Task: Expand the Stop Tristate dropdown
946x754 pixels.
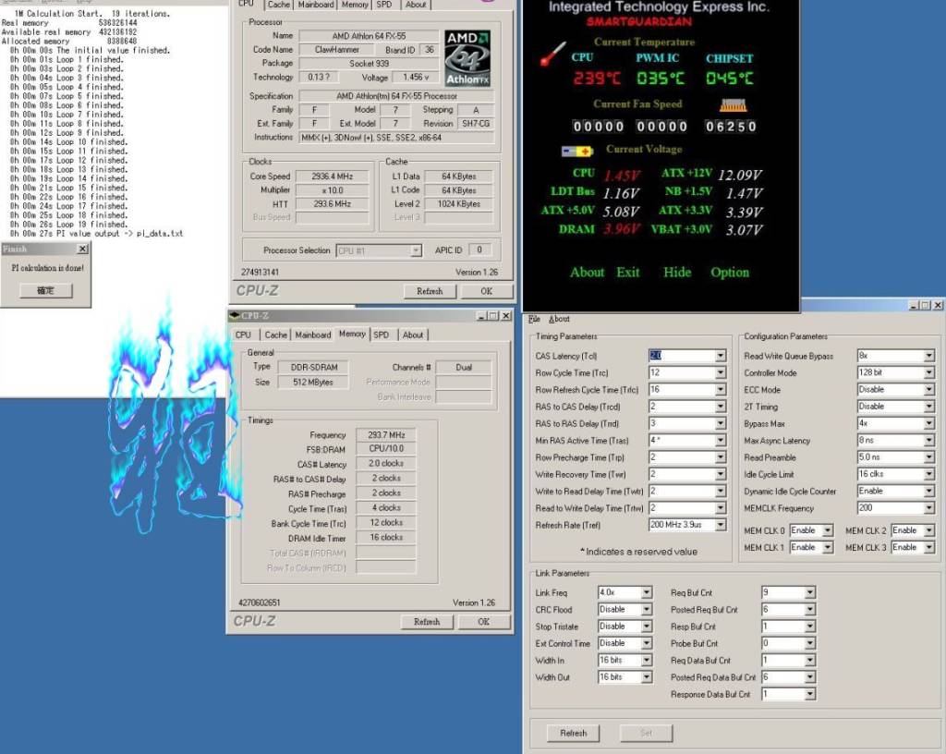Action: point(646,626)
